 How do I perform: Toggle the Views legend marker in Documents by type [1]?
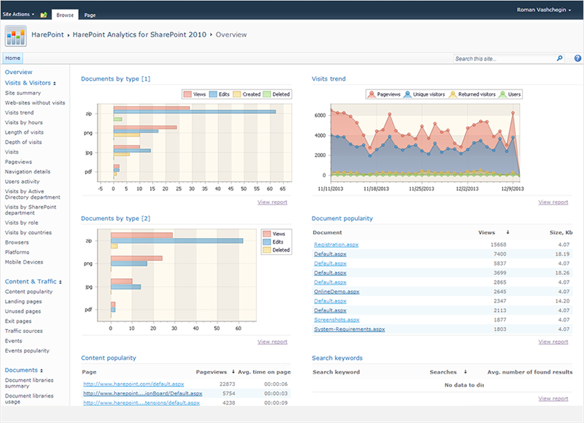(188, 95)
